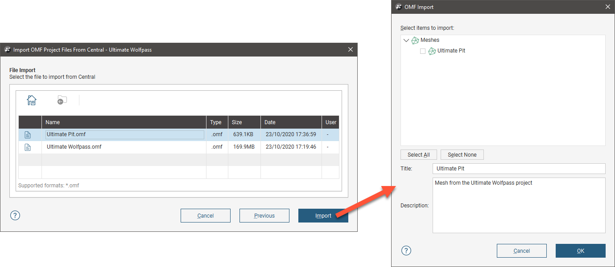Click Select All in OMF Import
Screen dimensions: 615x267
(418, 155)
